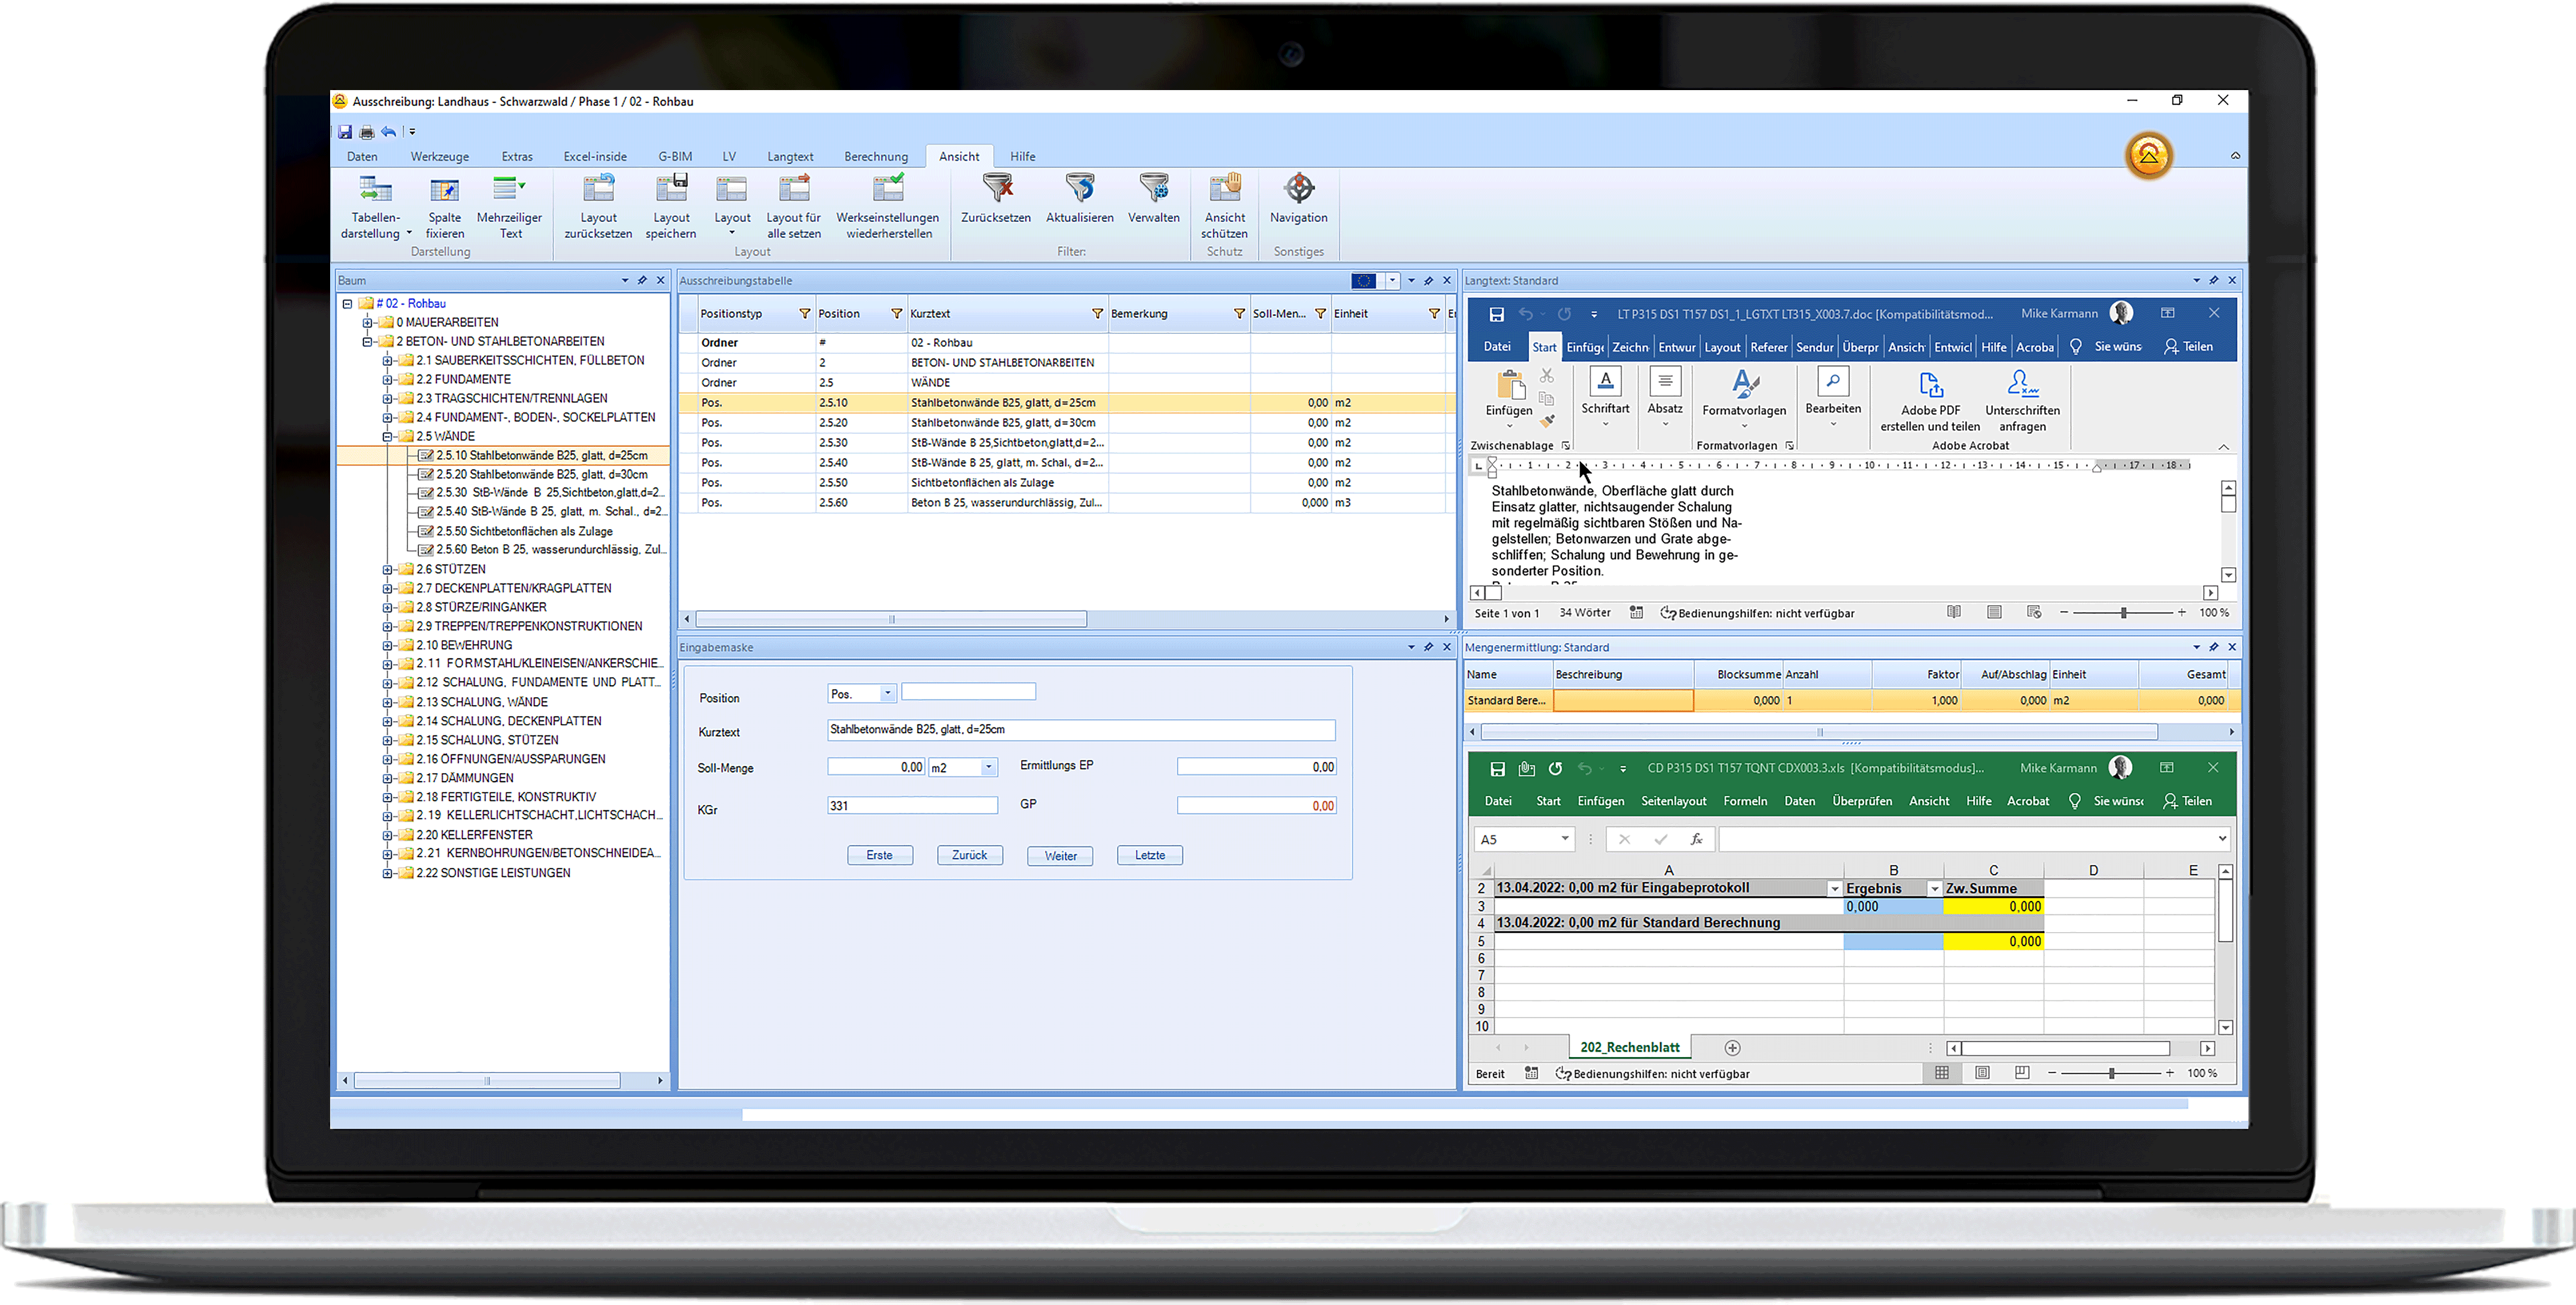Screen dimensions: 2576x1305
Task: Pin the Mengenermittlung panel
Action: tap(2213, 647)
